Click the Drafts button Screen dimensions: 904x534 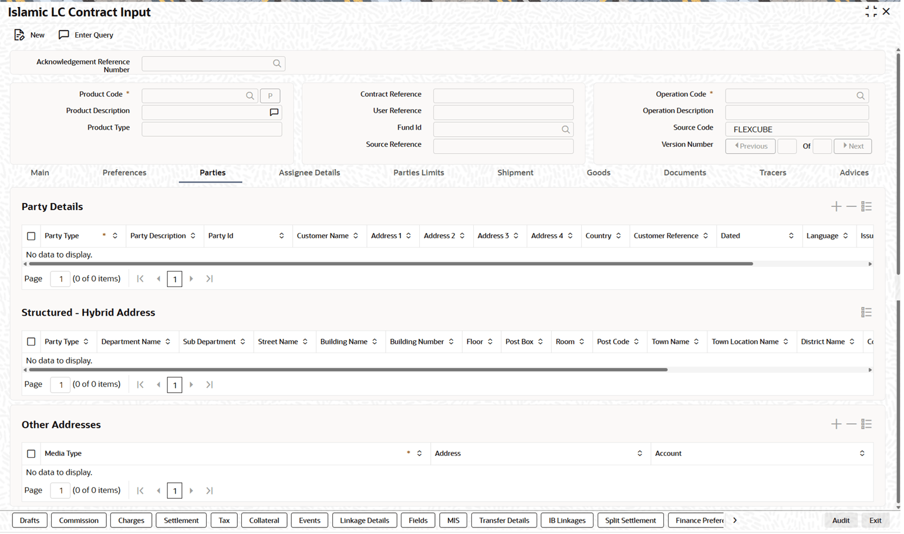[x=29, y=521]
